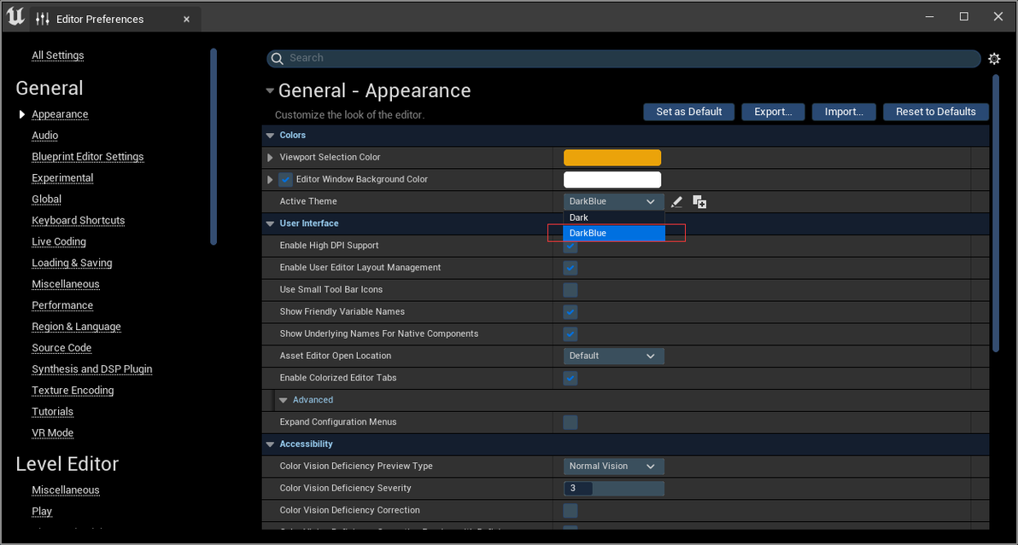Click the duplicate theme icon
The image size is (1018, 545).
pyautogui.click(x=699, y=202)
